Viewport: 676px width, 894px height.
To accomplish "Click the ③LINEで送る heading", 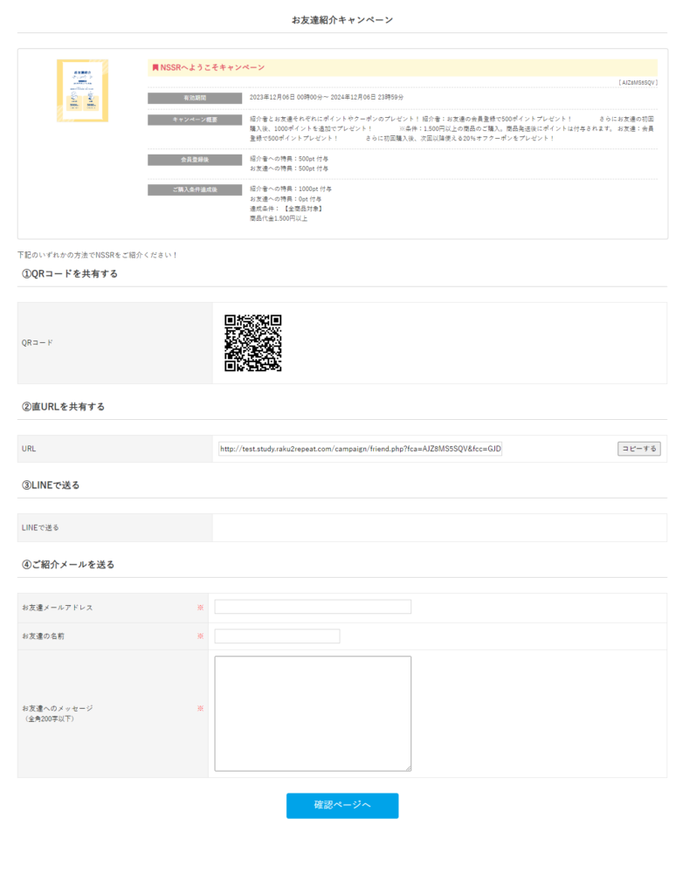I will click(x=51, y=485).
